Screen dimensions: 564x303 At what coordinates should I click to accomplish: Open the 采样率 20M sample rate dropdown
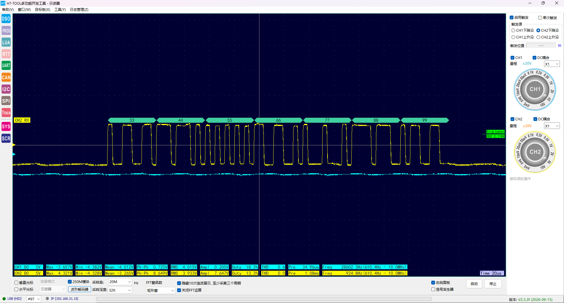point(120,282)
